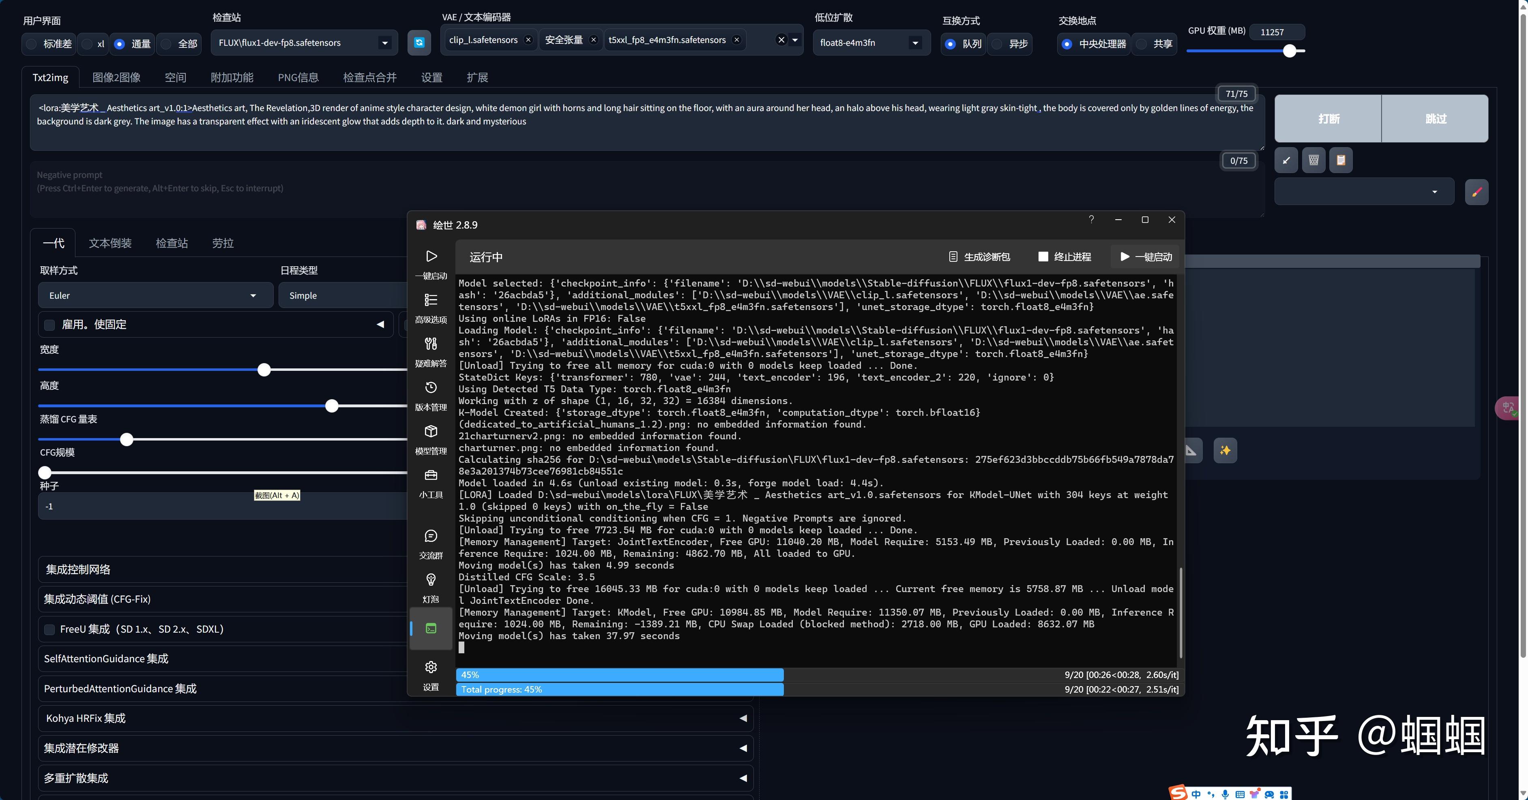The height and width of the screenshot is (800, 1528).
Task: Click the GPU 权重 slider handle
Action: pyautogui.click(x=1290, y=51)
